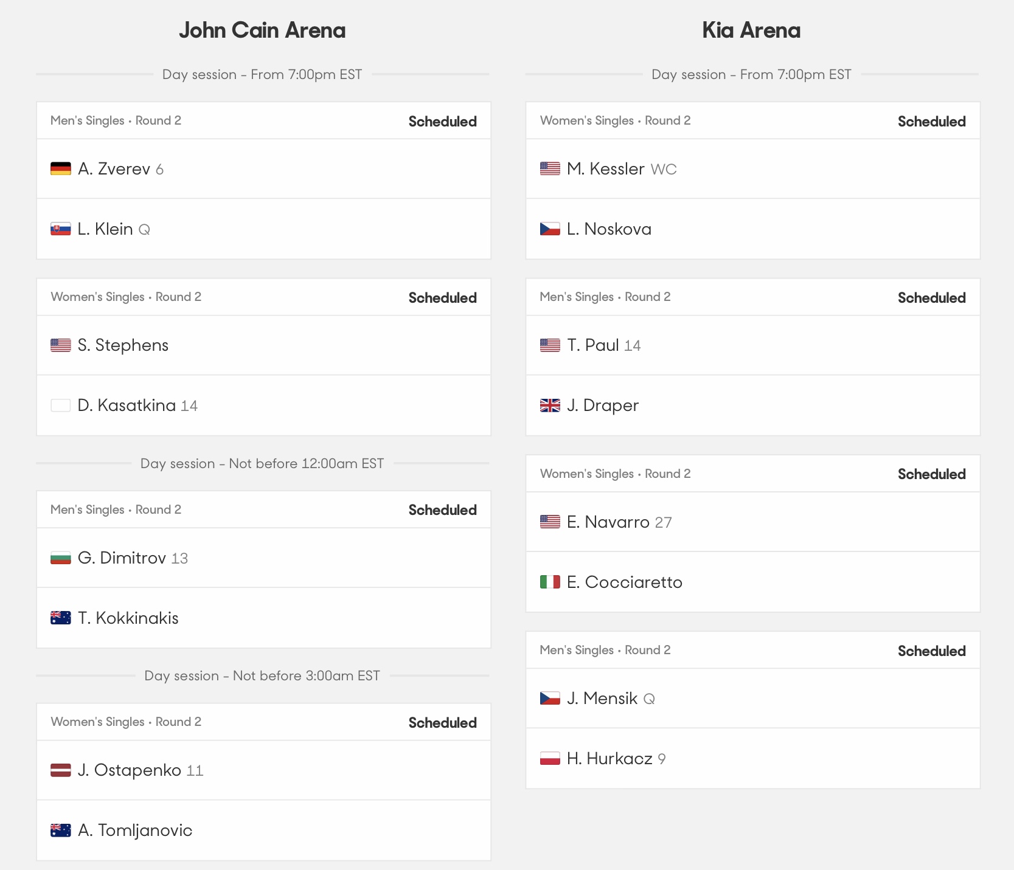This screenshot has height=870, width=1014.
Task: Click Scheduled status on Dimitrov vs Kokkinakis match
Action: 442,510
